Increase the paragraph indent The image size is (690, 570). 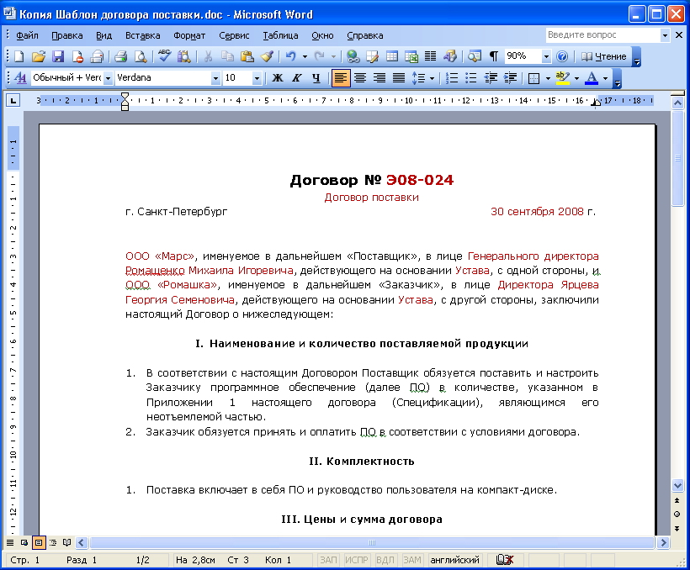[x=510, y=78]
